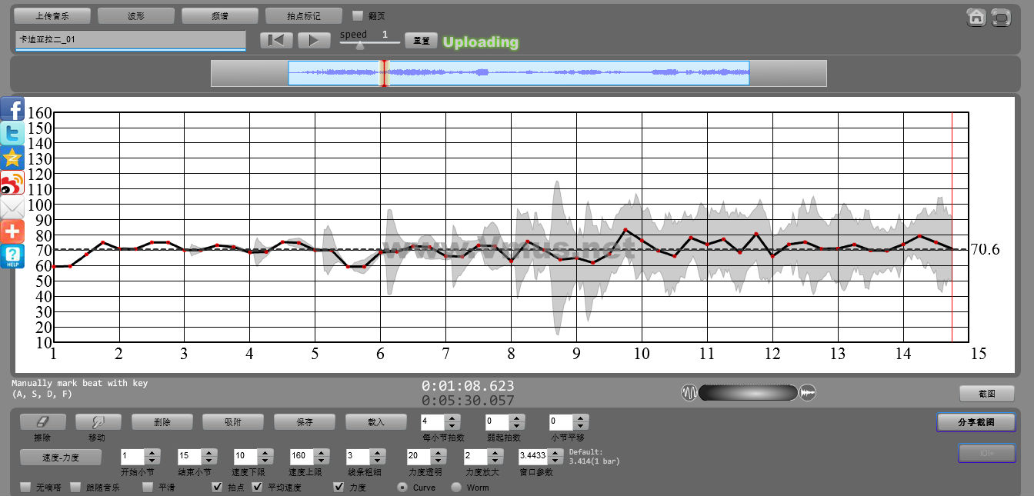Switch to the 频谱 spectrum view
Screen dimensions: 1034x496
click(219, 15)
